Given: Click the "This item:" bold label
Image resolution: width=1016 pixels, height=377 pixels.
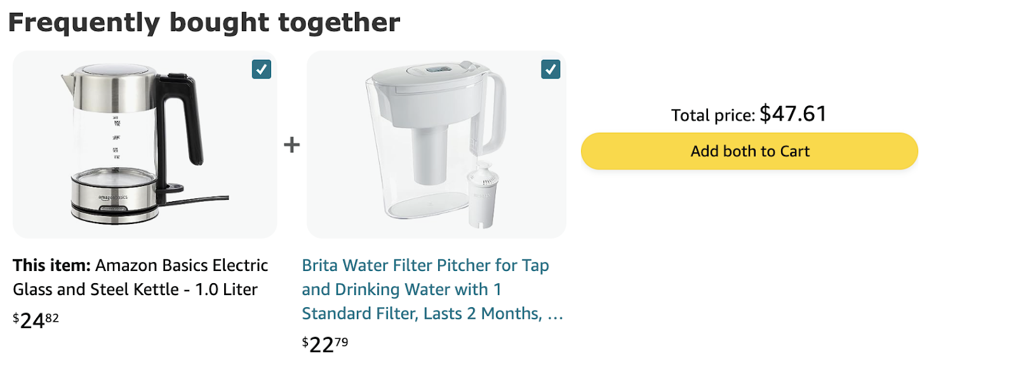Looking at the screenshot, I should tap(51, 265).
